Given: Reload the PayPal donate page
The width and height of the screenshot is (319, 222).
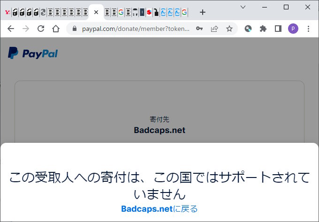Looking at the screenshot, I should pos(41,29).
